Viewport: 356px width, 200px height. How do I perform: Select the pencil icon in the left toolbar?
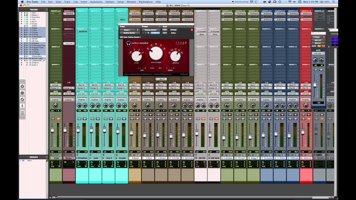tap(22, 99)
